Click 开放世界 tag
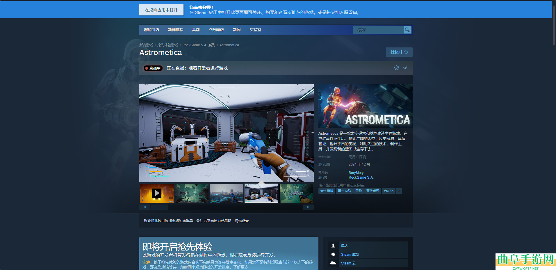 click(373, 191)
